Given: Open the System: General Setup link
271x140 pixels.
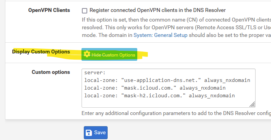Looking at the screenshot, I should (160, 35).
